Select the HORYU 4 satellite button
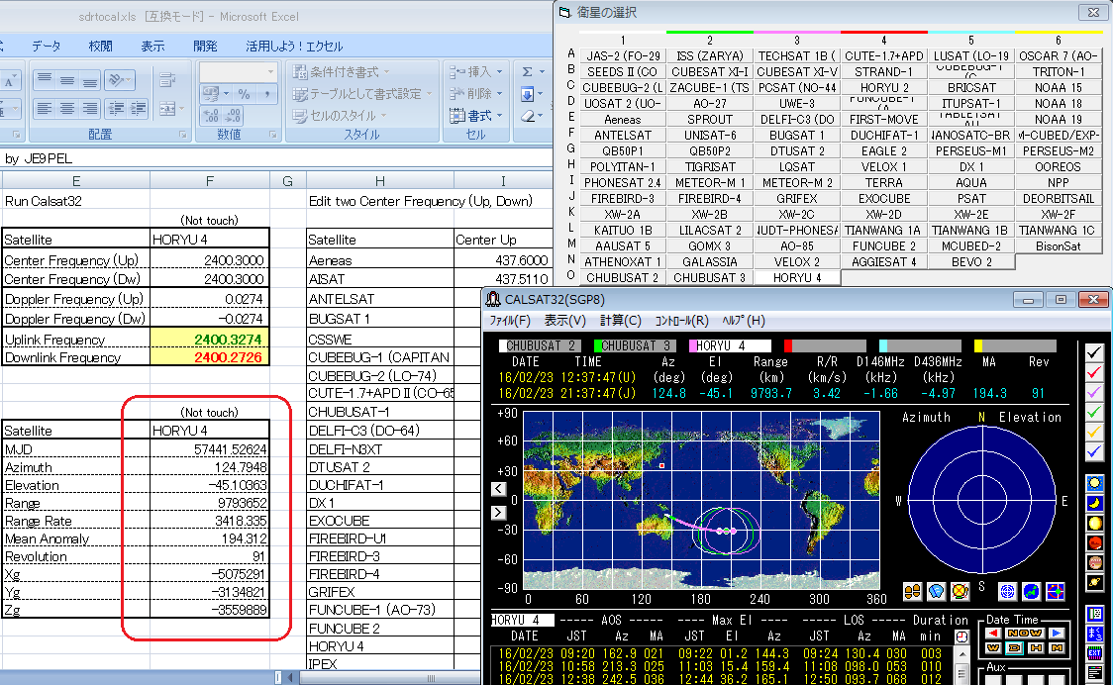The image size is (1113, 685). (796, 277)
